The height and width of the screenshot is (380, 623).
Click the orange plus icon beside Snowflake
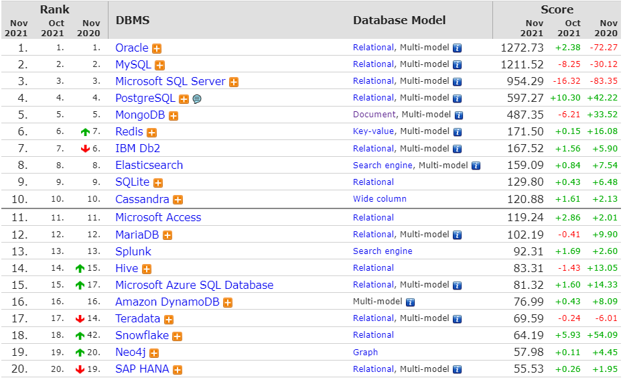pos(177,336)
